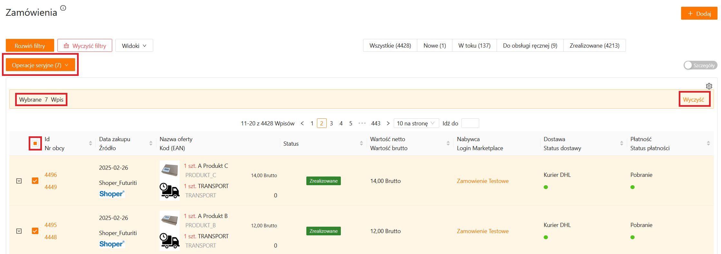The image size is (721, 254).
Task: Sort by Wartość netto column arrows
Action: [x=448, y=143]
